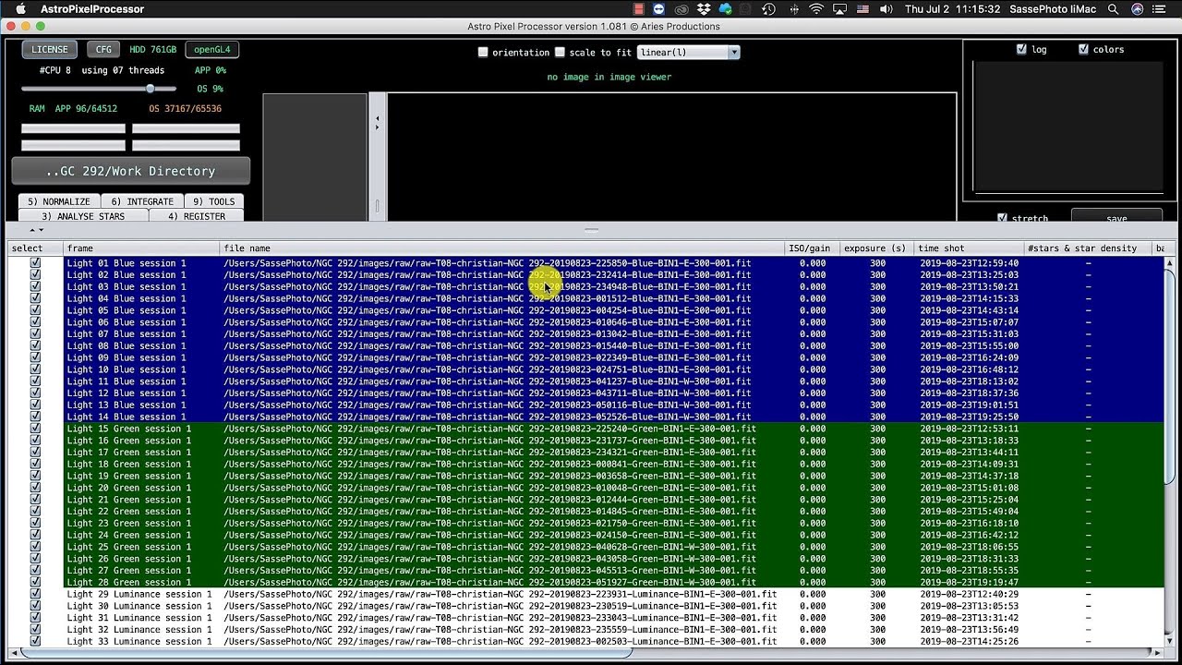This screenshot has height=665, width=1182.
Task: Deselect Light 29 Luminance session 1 checkbox
Action: point(35,594)
